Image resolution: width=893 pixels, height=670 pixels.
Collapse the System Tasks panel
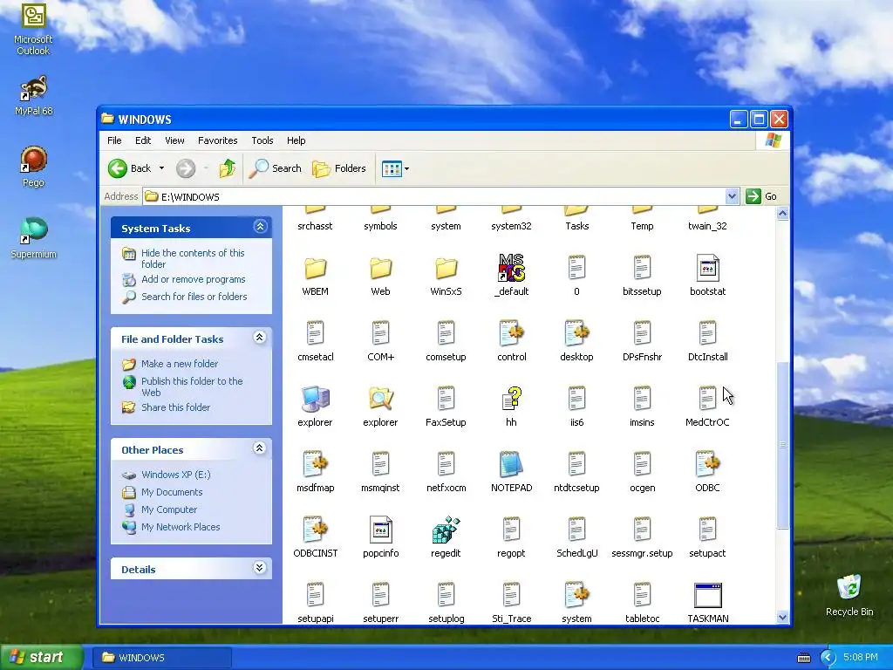point(260,226)
